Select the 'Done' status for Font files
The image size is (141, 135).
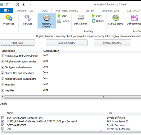coord(45,84)
